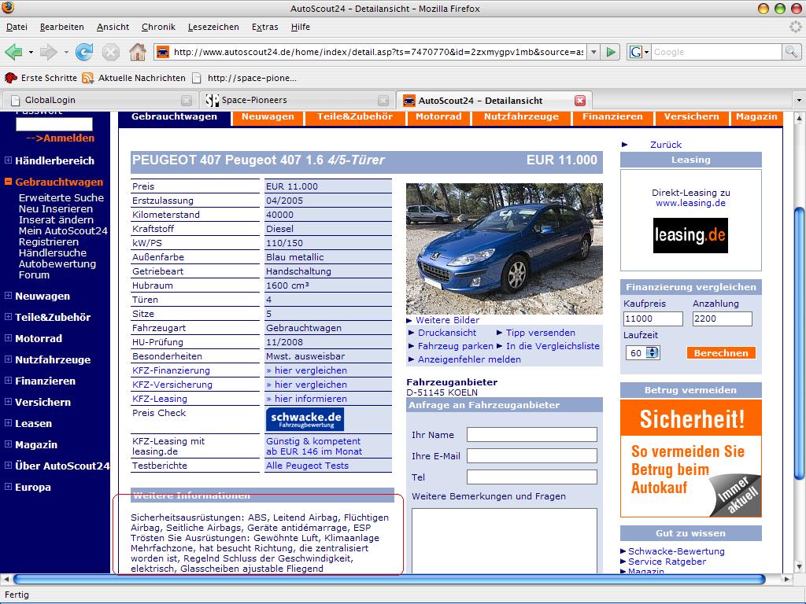The image size is (806, 604).
Task: Click the Erste Schritte bookmark icon
Action: [10, 78]
